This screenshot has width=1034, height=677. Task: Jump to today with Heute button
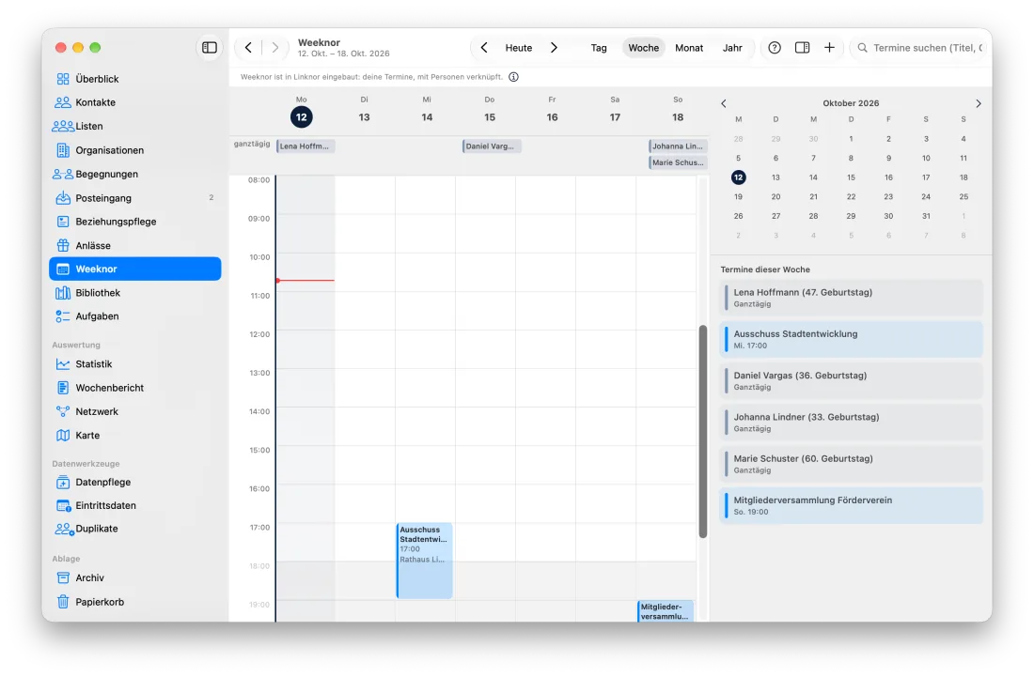[x=518, y=47]
